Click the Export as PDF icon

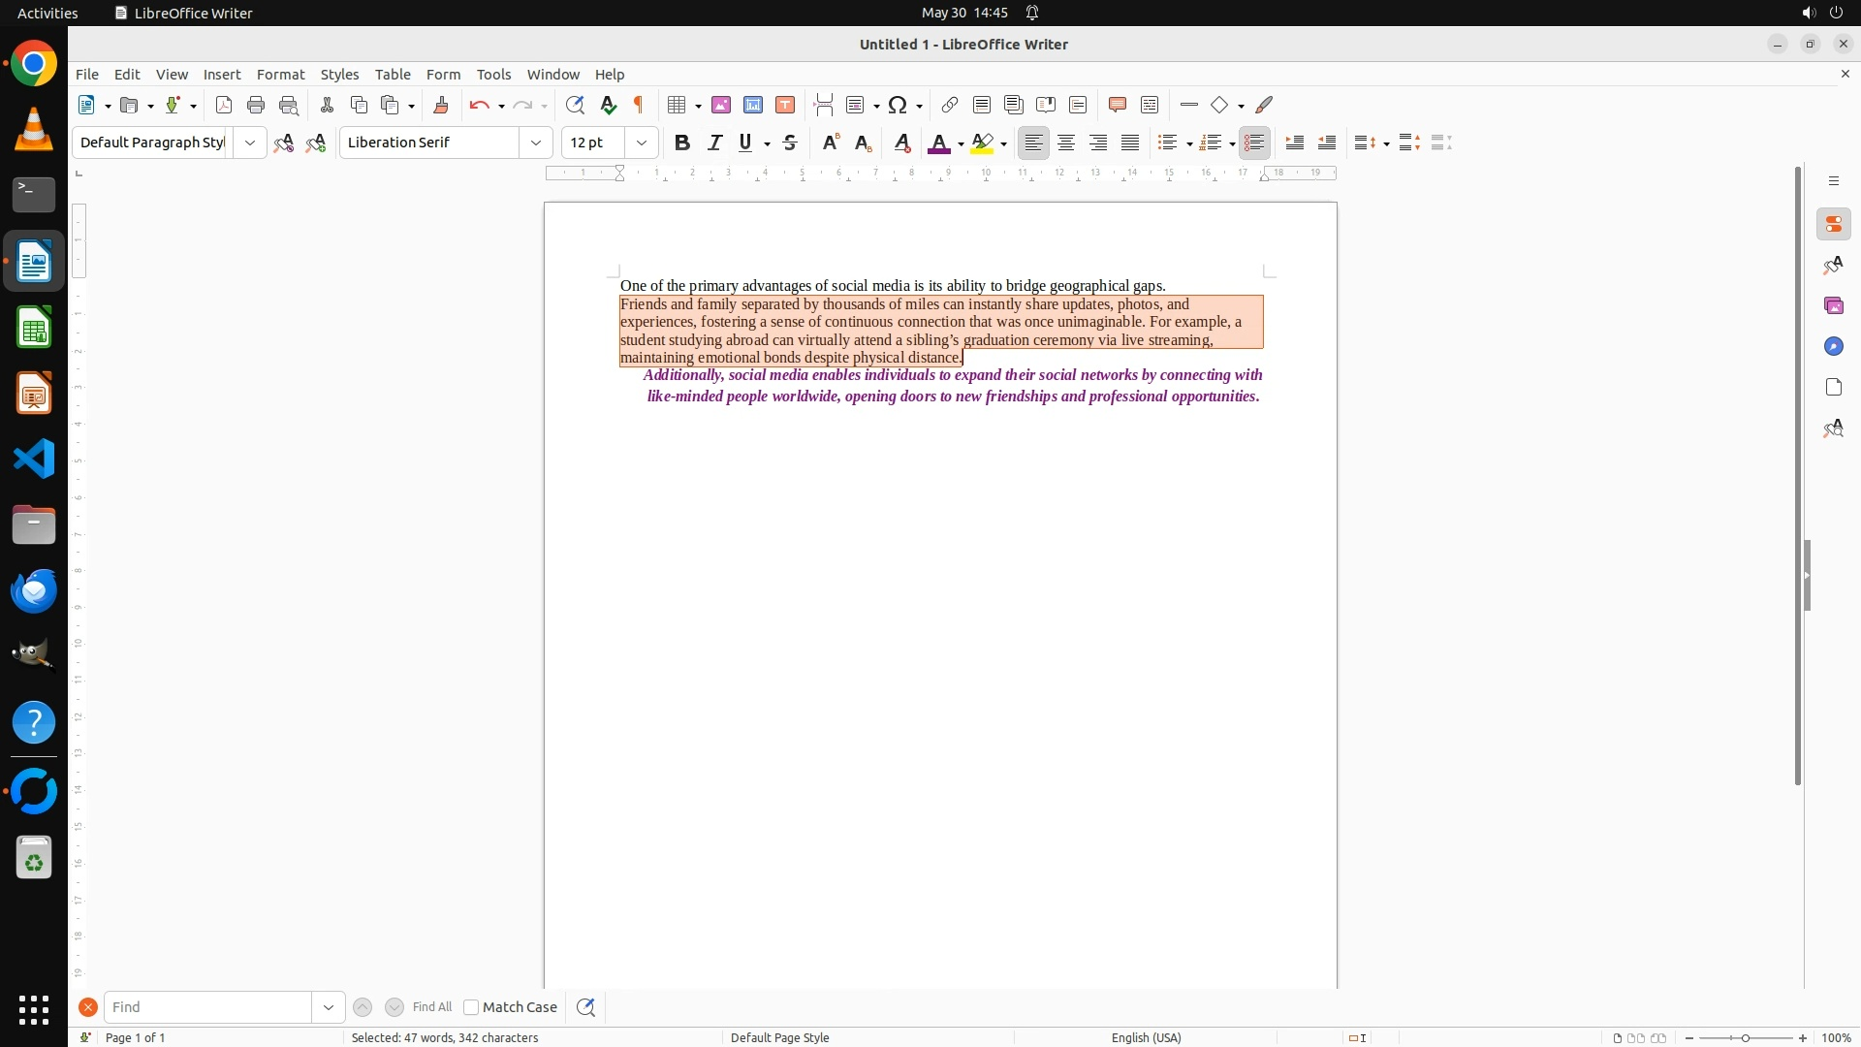[x=224, y=105]
